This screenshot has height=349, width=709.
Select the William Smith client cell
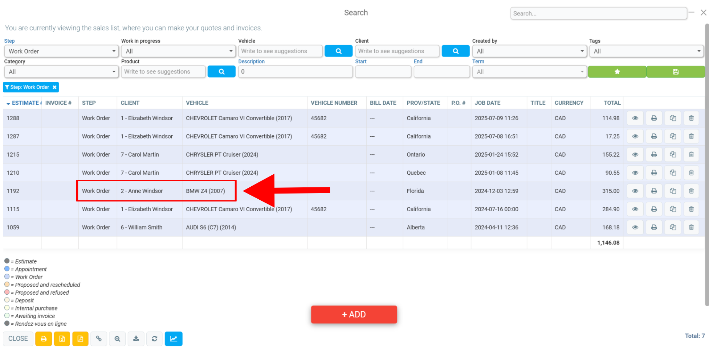[x=149, y=227]
